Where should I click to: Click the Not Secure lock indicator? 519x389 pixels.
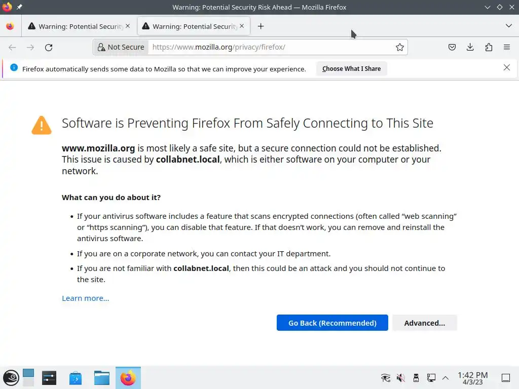point(121,47)
